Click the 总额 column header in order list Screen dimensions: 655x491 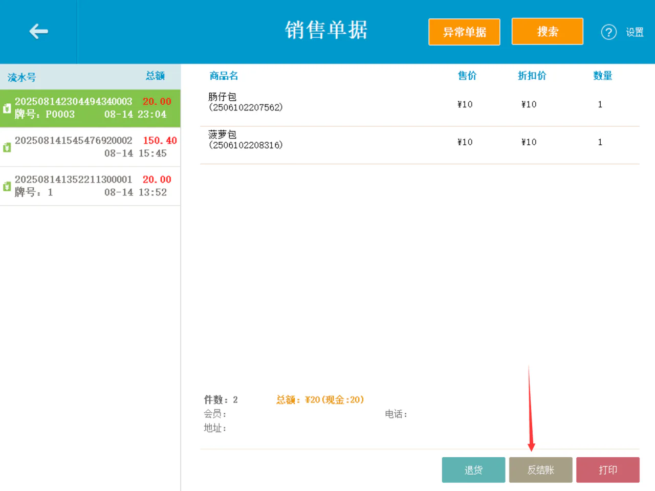155,76
